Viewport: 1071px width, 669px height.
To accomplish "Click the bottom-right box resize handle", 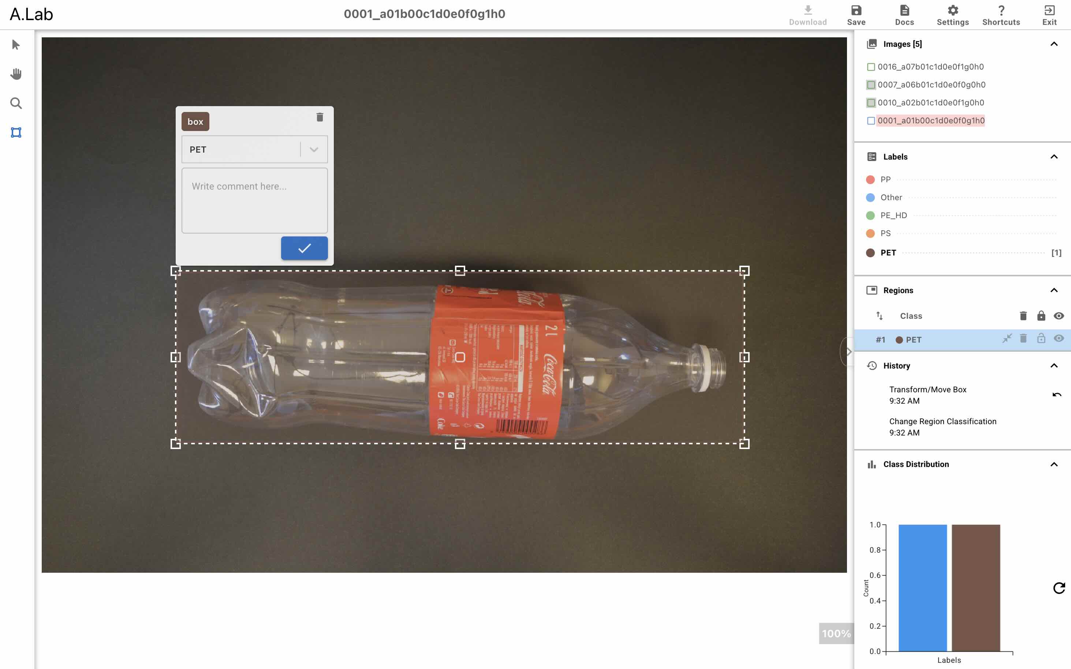I will tap(744, 444).
